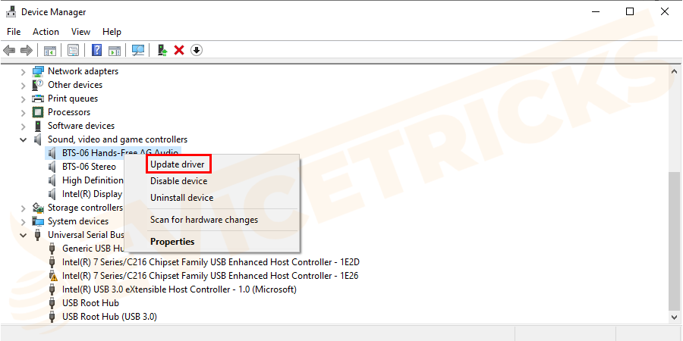This screenshot has height=341, width=683.
Task: Maximize the Device Manager window
Action: [x=630, y=11]
